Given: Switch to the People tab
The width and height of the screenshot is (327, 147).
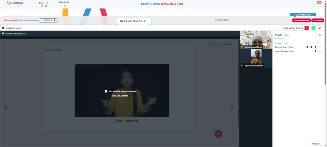Looking at the screenshot, I should point(278,35).
